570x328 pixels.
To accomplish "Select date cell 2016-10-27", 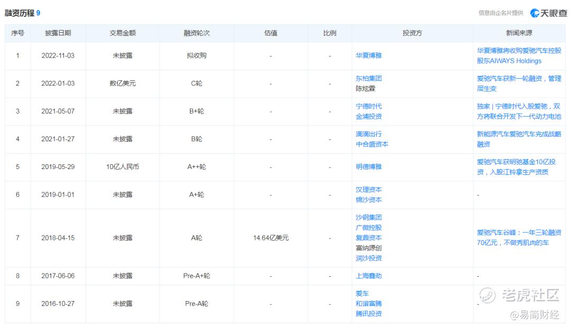I will 58,304.
